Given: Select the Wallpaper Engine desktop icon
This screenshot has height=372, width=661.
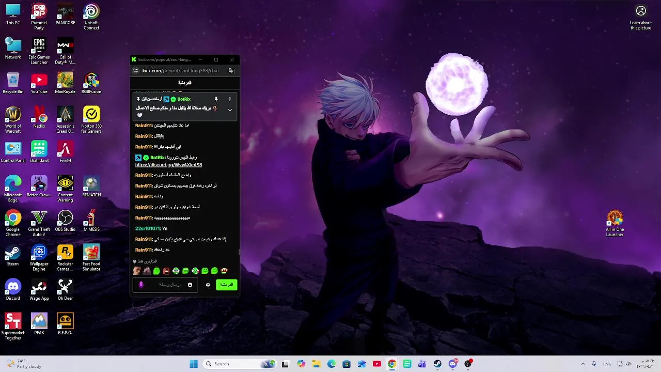Looking at the screenshot, I should click(39, 258).
